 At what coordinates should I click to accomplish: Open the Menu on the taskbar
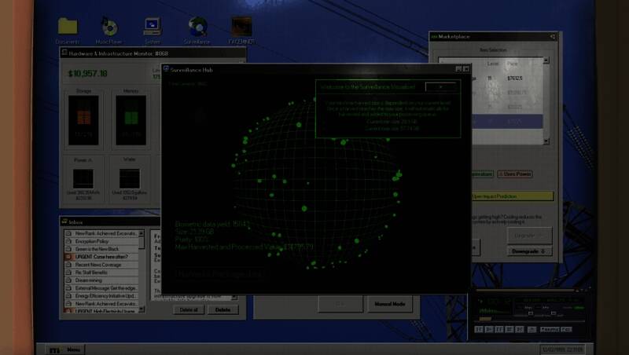point(73,349)
